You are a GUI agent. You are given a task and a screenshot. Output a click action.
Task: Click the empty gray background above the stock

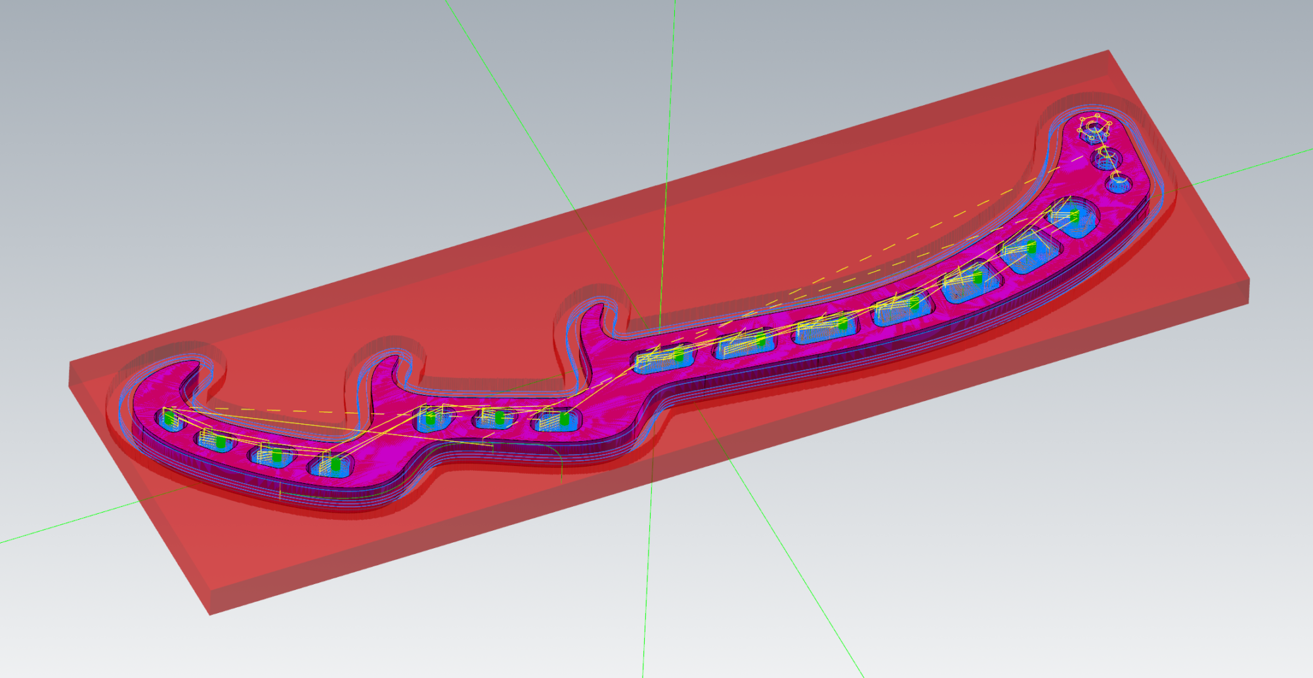click(x=263, y=98)
